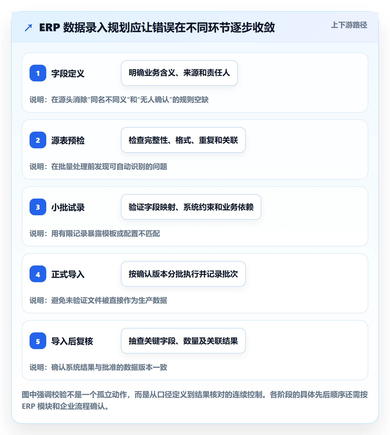Click the 验证字段映射、系统约束和业务依赖 box
The height and width of the screenshot is (435, 390).
[191, 207]
